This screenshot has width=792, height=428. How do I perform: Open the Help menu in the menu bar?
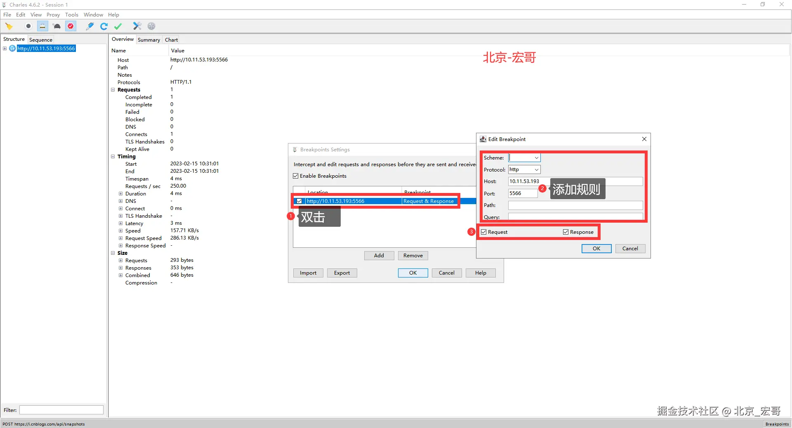tap(113, 15)
